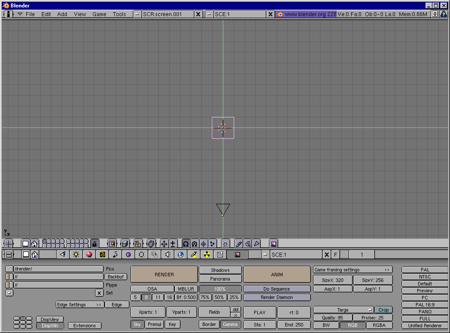
Task: Open the Targa file format dropdown
Action: point(343,310)
